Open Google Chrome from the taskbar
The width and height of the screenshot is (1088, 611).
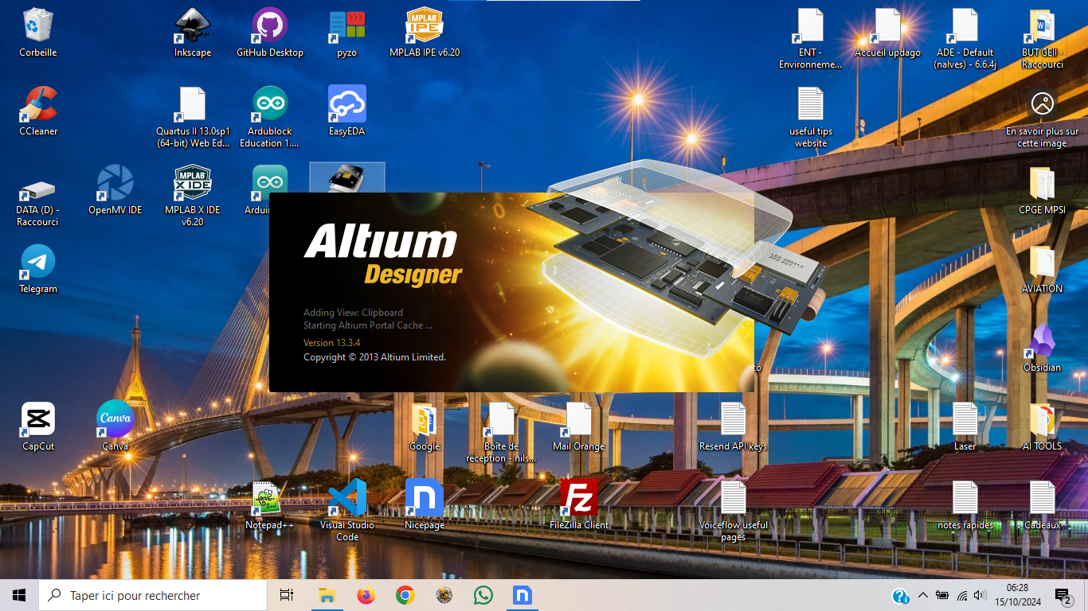pyautogui.click(x=405, y=595)
